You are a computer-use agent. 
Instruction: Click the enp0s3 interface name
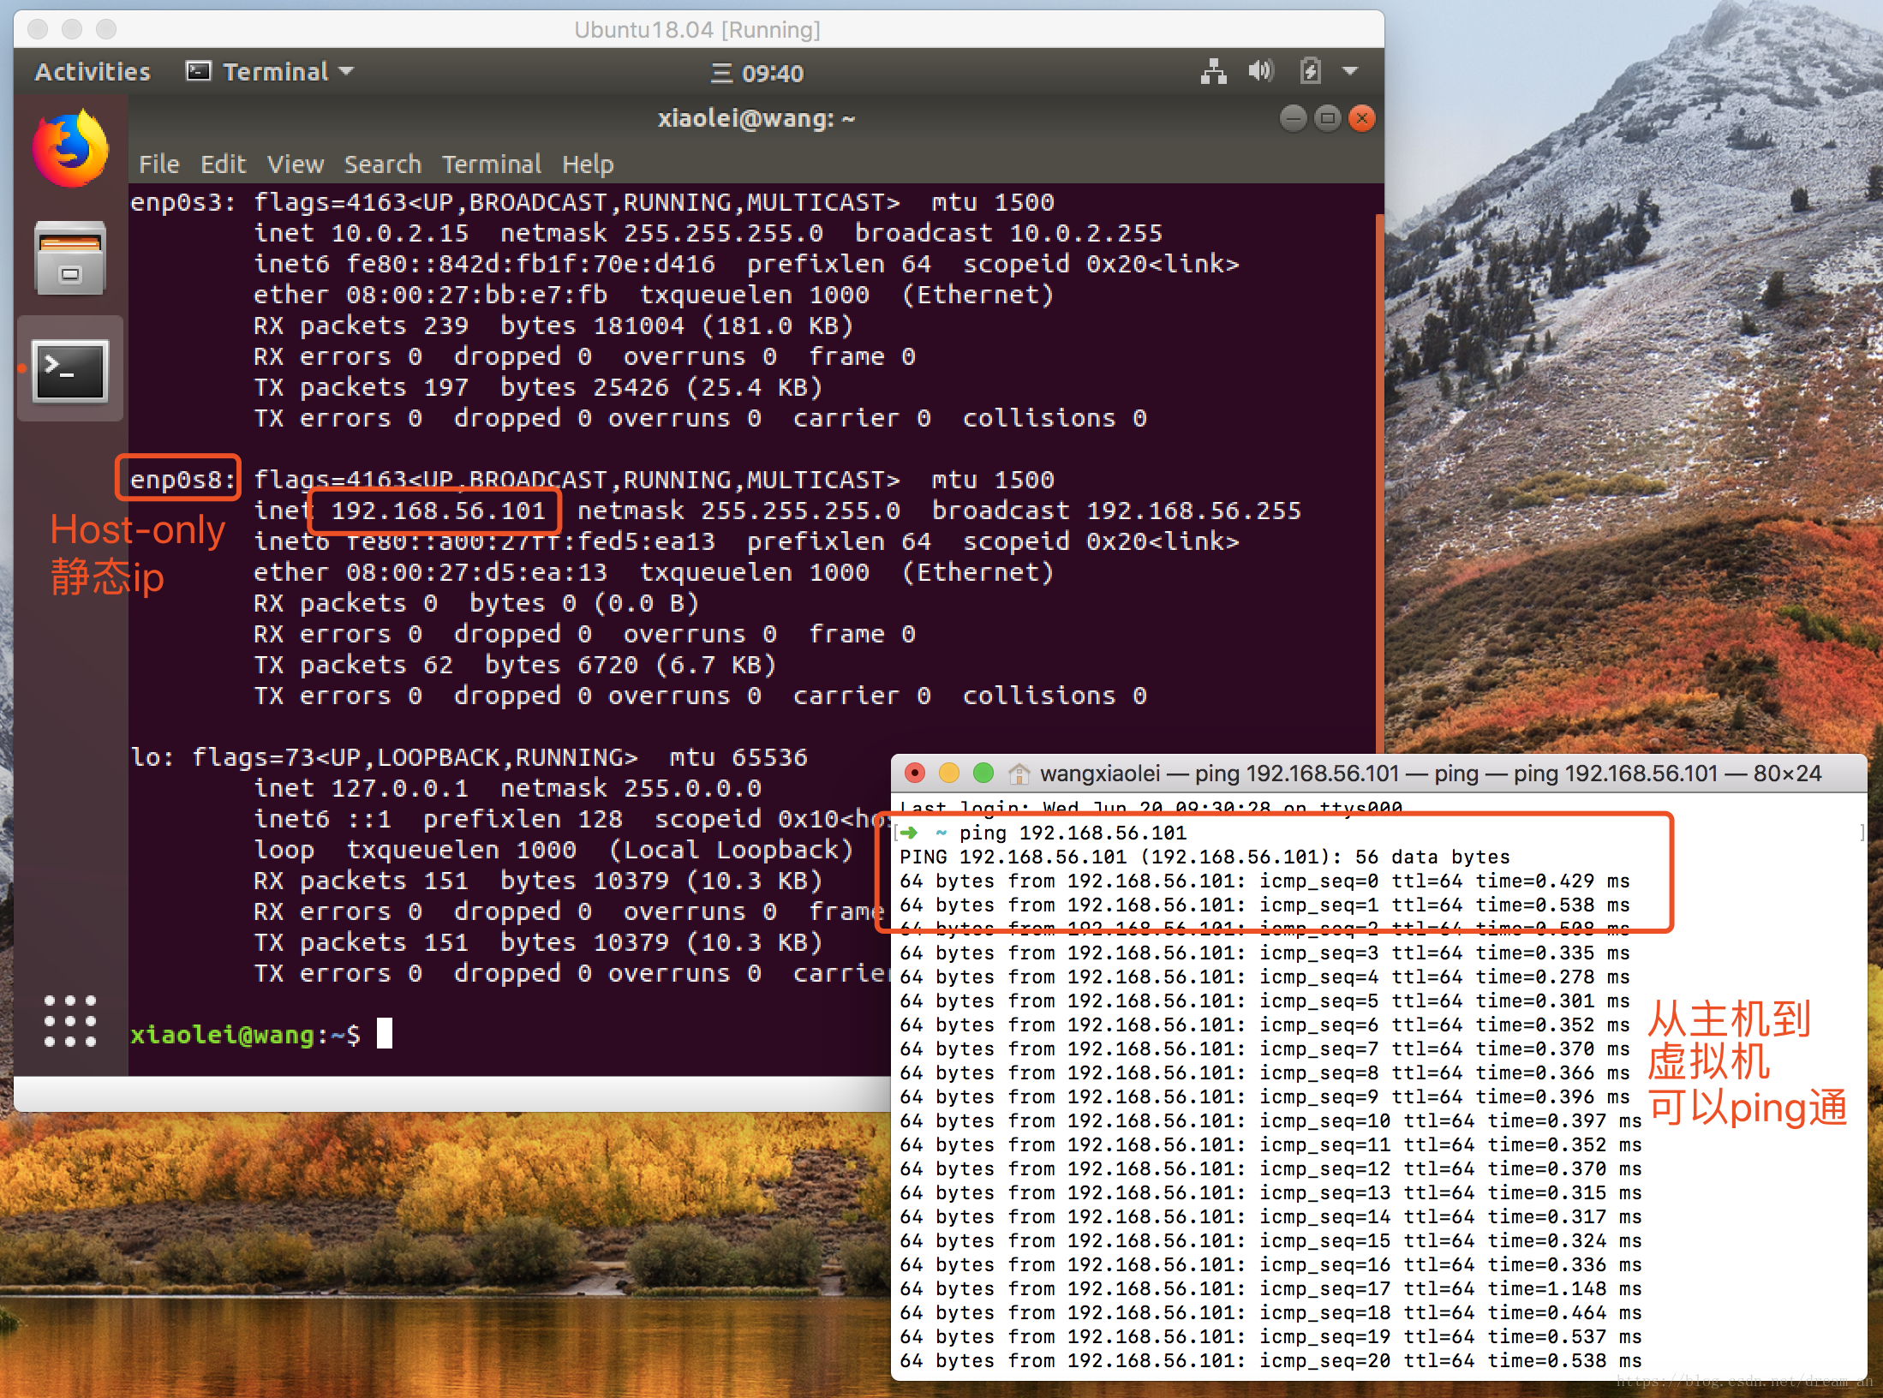(x=182, y=202)
